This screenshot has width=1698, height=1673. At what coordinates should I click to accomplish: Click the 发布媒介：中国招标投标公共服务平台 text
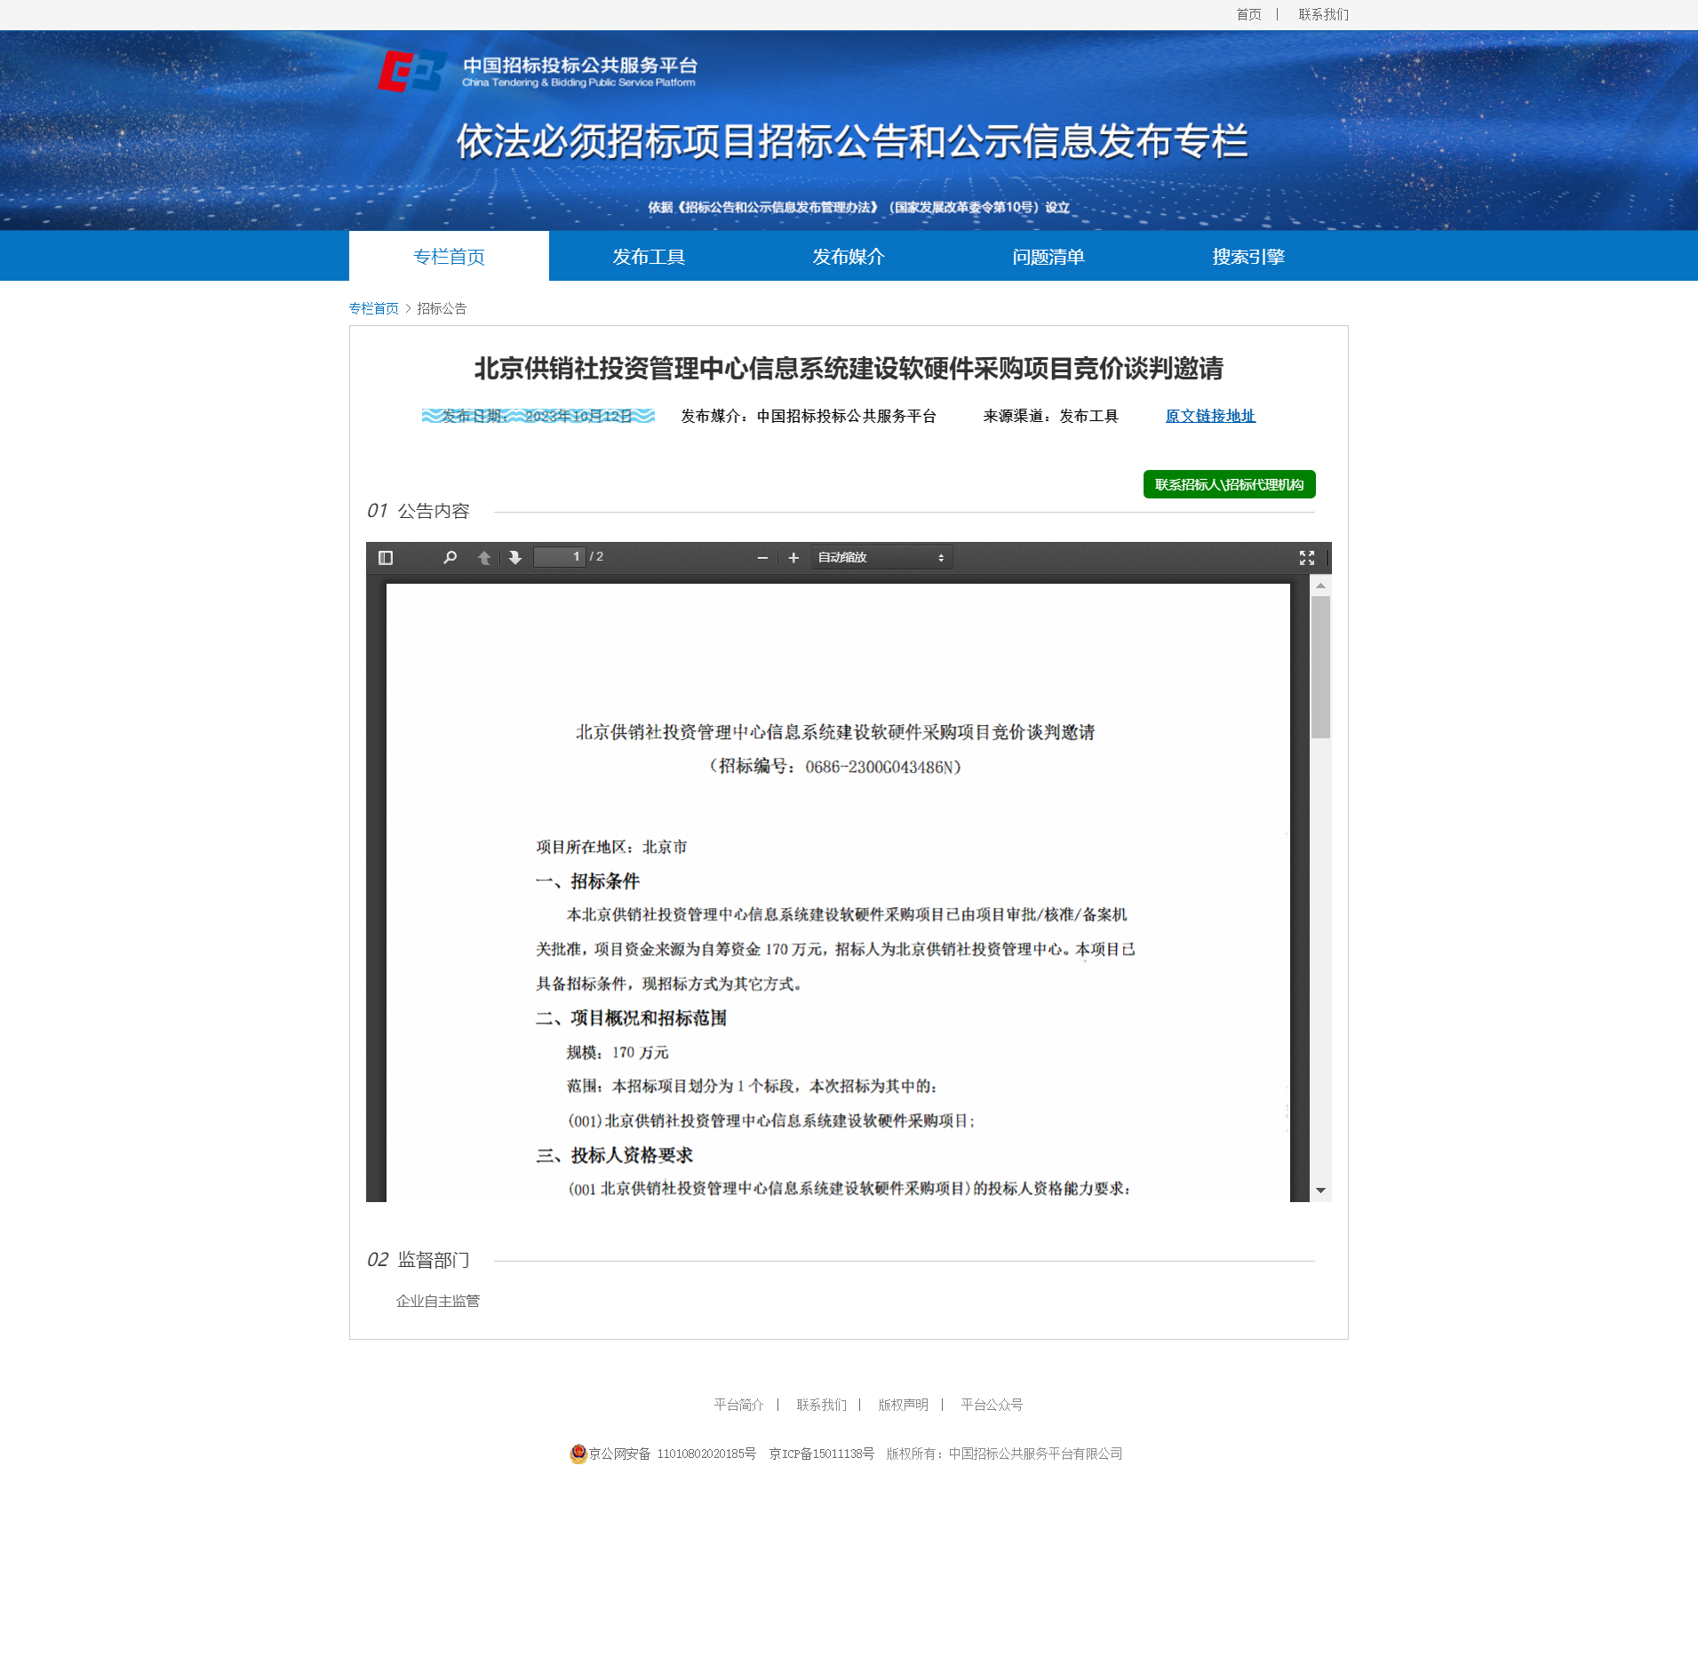(x=809, y=416)
